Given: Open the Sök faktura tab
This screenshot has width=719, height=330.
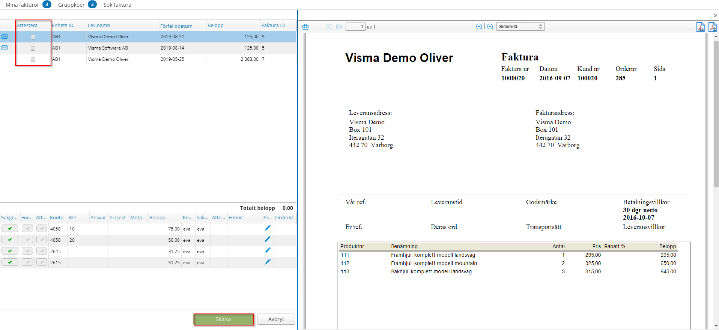Looking at the screenshot, I should pyautogui.click(x=117, y=5).
